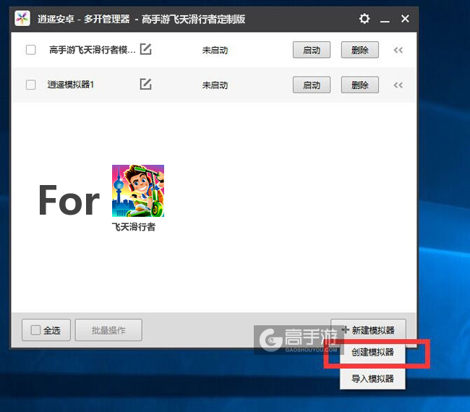Expand options for 高手游飞天滑行者模 row
The height and width of the screenshot is (412, 470).
click(398, 50)
